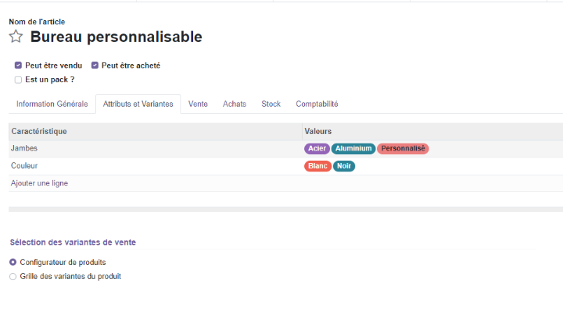
Task: Open the Stock tab
Action: 271,104
